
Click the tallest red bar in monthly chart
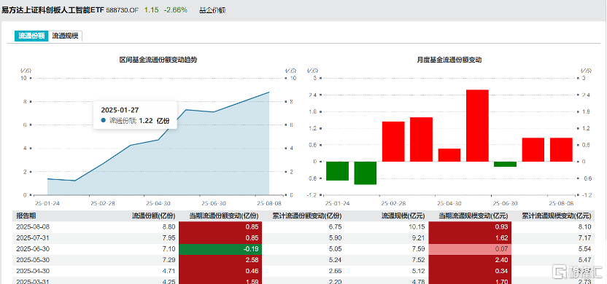477,125
